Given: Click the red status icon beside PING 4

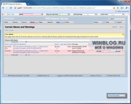Looking at the screenshot, I should [x=56, y=51].
